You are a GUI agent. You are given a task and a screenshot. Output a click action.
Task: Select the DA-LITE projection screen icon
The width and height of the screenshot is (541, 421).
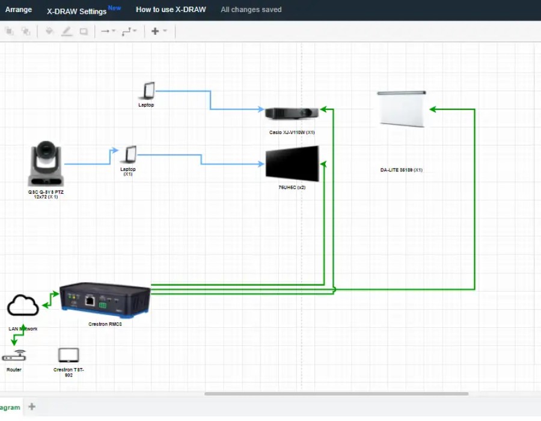click(x=402, y=109)
